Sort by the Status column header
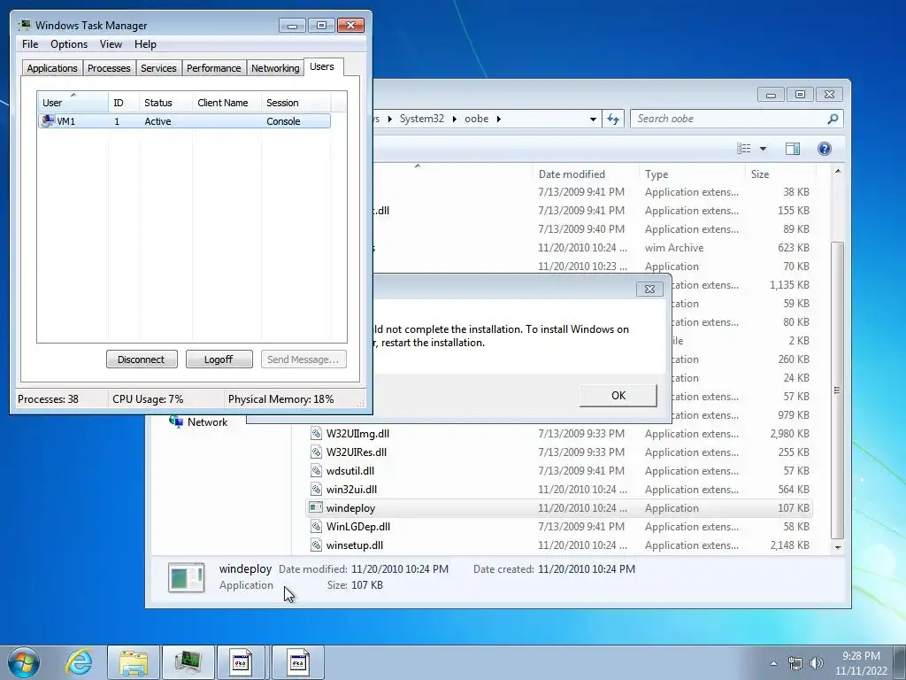 pos(165,103)
